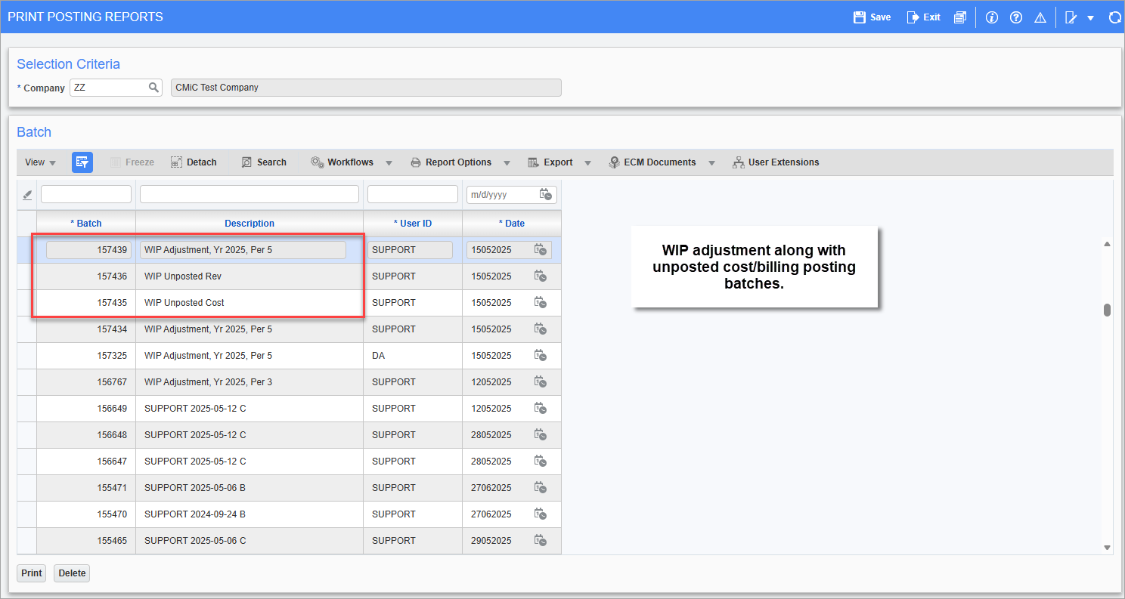Viewport: 1125px width, 599px height.
Task: Select the WIP Unposted Cost row
Action: 289,303
